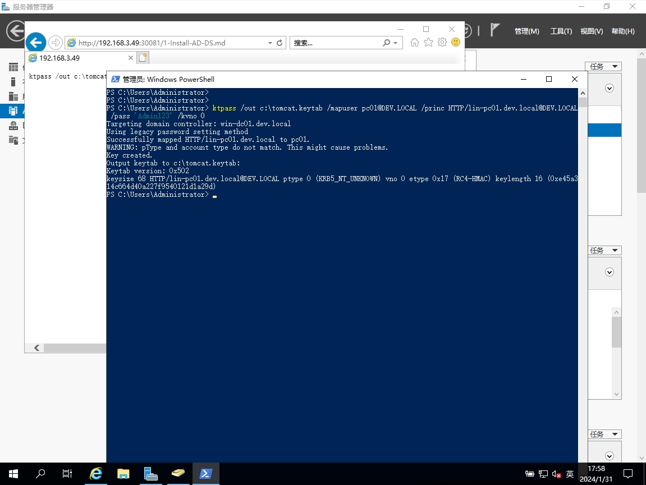Screen dimensions: 646x485
Task: Open IE settings gear icon
Action: click(x=442, y=43)
